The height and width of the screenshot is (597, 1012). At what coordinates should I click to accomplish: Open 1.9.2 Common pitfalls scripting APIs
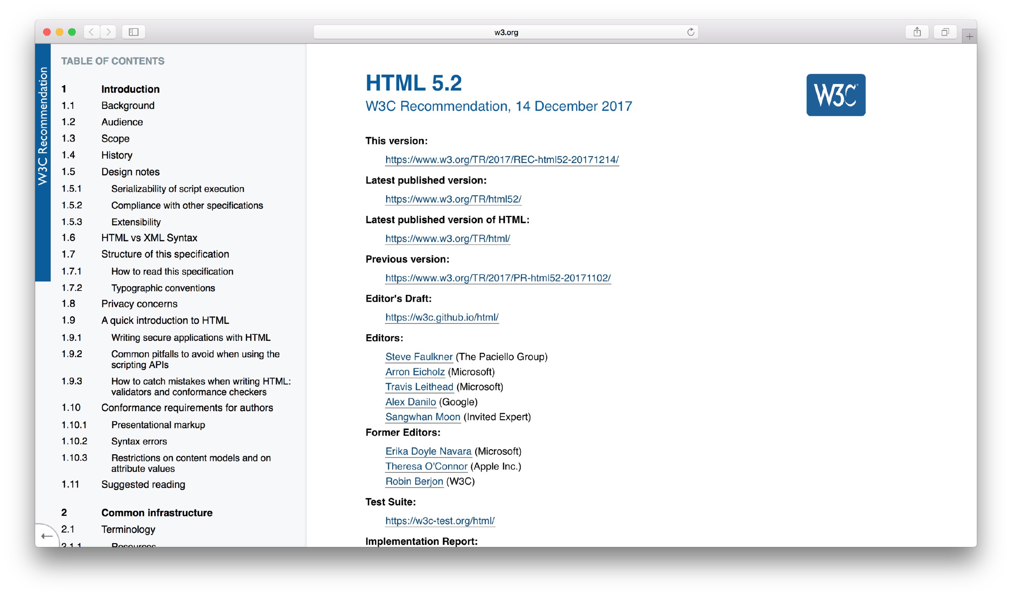[195, 359]
